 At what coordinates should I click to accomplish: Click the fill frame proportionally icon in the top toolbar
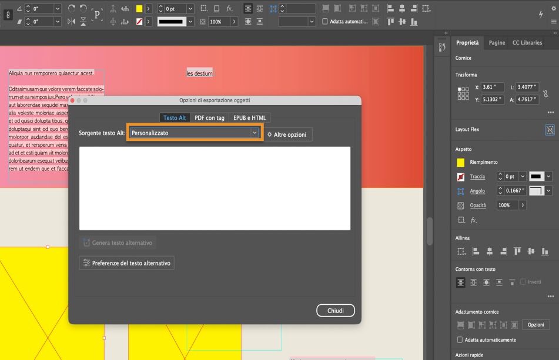pos(326,9)
